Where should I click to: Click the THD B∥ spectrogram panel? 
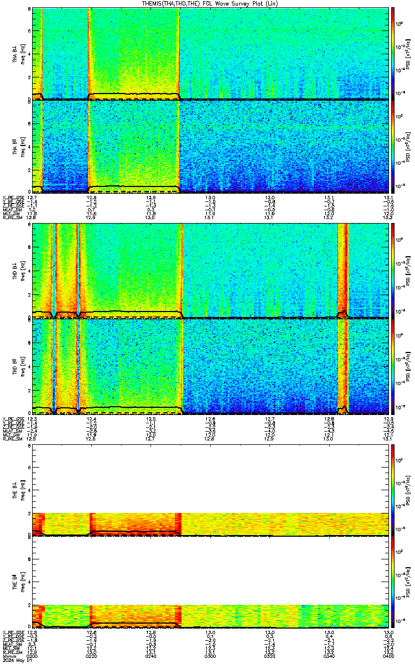[210, 366]
